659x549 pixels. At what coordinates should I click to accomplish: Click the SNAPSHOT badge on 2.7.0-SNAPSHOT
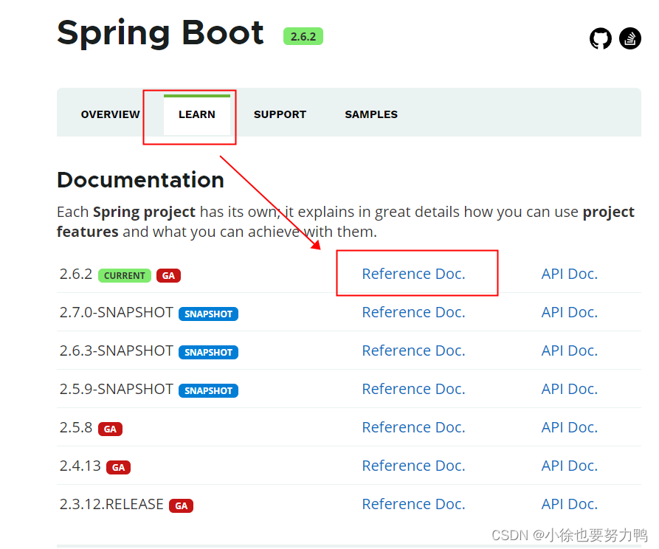208,314
